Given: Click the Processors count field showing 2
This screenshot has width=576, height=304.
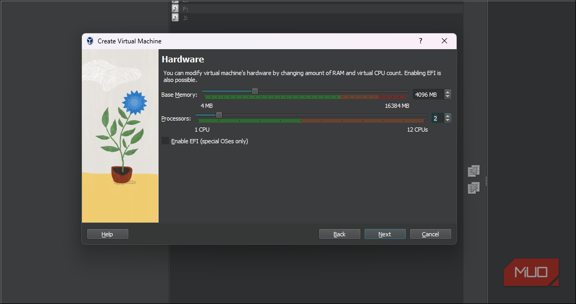Looking at the screenshot, I should coord(438,118).
